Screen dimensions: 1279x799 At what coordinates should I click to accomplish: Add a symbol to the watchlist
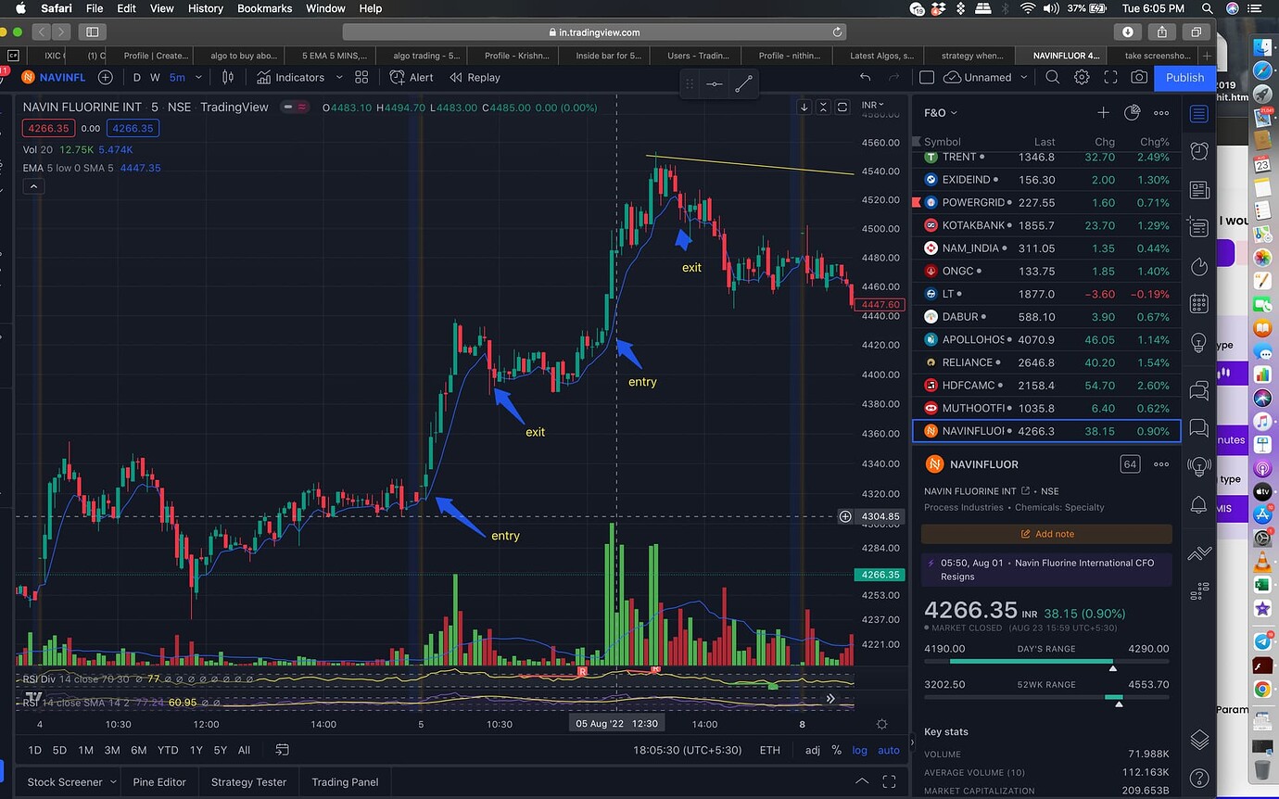pos(1103,113)
